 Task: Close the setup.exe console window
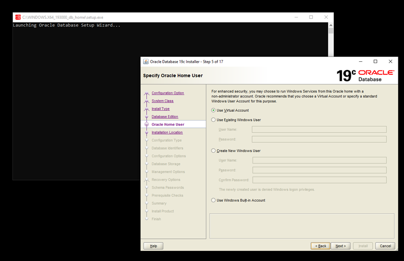click(326, 17)
